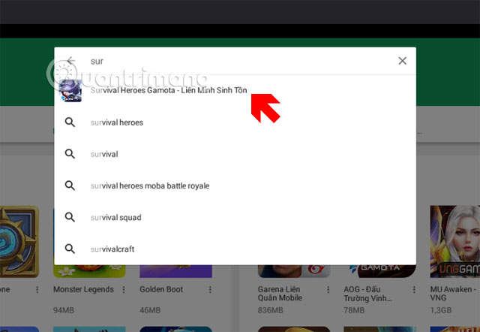Viewport: 480px width, 332px height.
Task: Open the MU Awaken - VNG title
Action: click(x=453, y=294)
